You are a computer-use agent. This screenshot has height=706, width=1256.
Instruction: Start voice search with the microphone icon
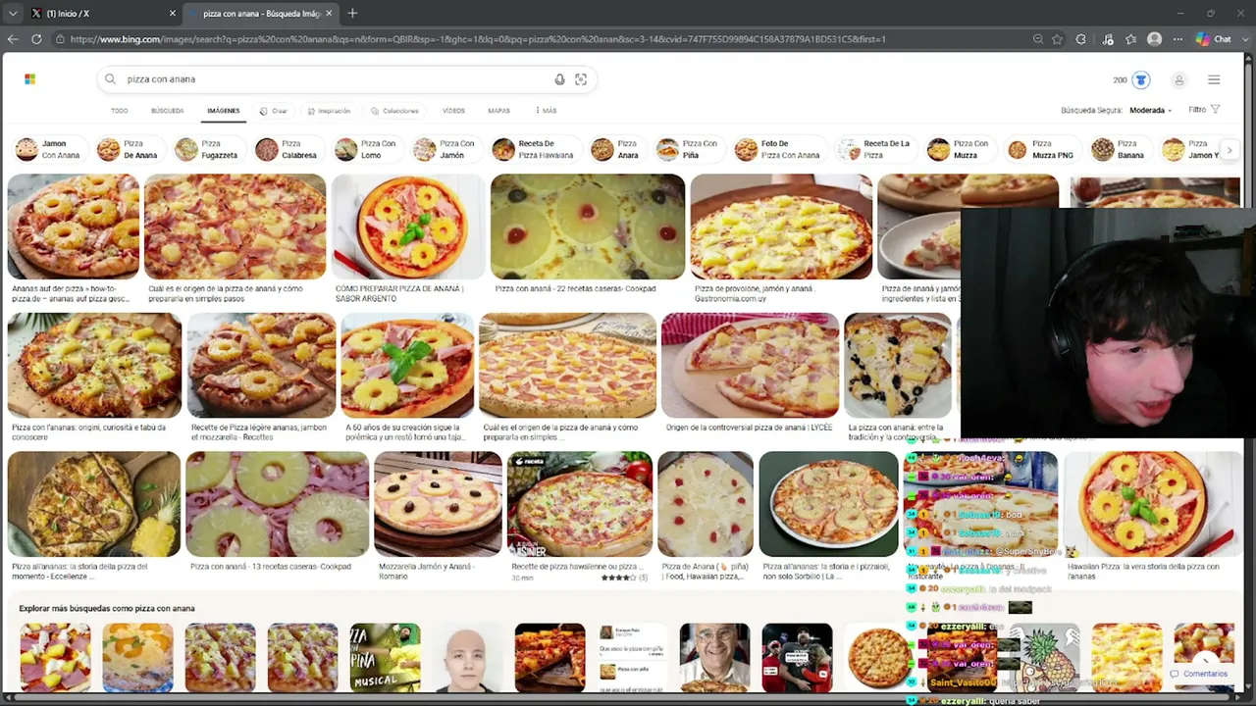pyautogui.click(x=559, y=79)
